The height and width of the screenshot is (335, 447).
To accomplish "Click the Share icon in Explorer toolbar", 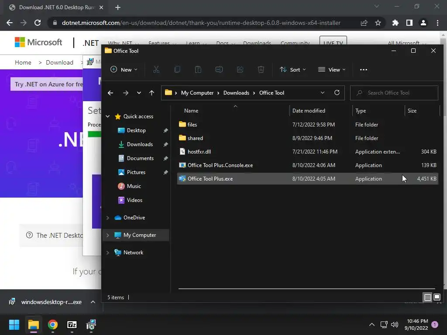I will (240, 69).
